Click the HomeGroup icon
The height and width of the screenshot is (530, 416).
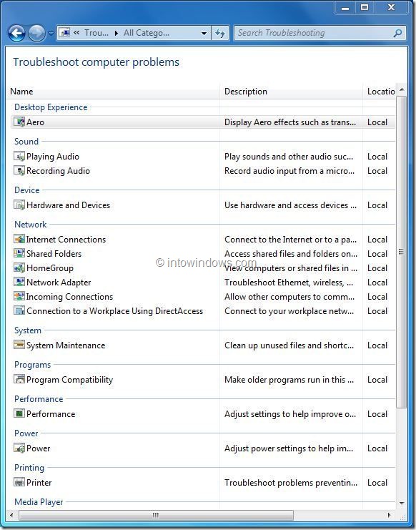(x=19, y=268)
